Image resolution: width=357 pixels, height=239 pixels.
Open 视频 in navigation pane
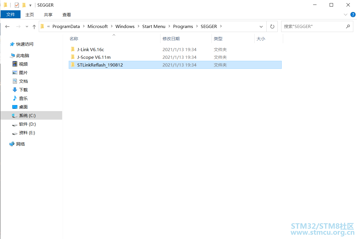pyautogui.click(x=23, y=64)
